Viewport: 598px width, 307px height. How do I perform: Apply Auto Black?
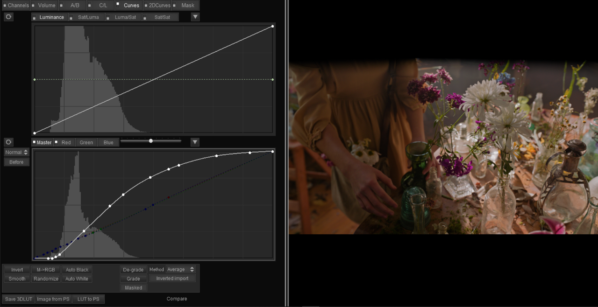pyautogui.click(x=77, y=270)
